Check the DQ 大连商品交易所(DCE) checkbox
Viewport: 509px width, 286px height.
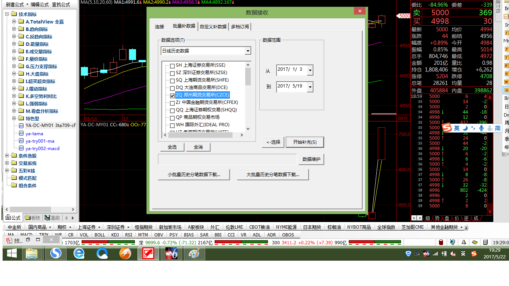(172, 88)
